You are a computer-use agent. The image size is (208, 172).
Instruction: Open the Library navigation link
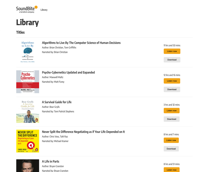click(x=44, y=10)
